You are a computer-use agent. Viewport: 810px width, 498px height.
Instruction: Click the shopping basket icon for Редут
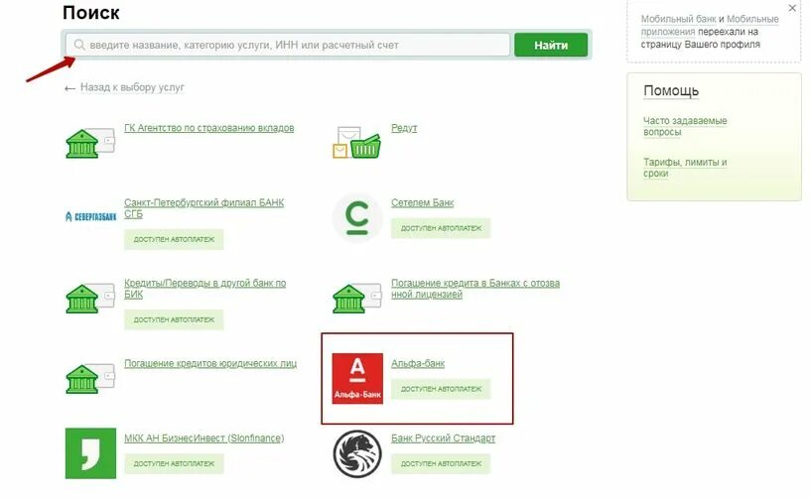pos(356,143)
